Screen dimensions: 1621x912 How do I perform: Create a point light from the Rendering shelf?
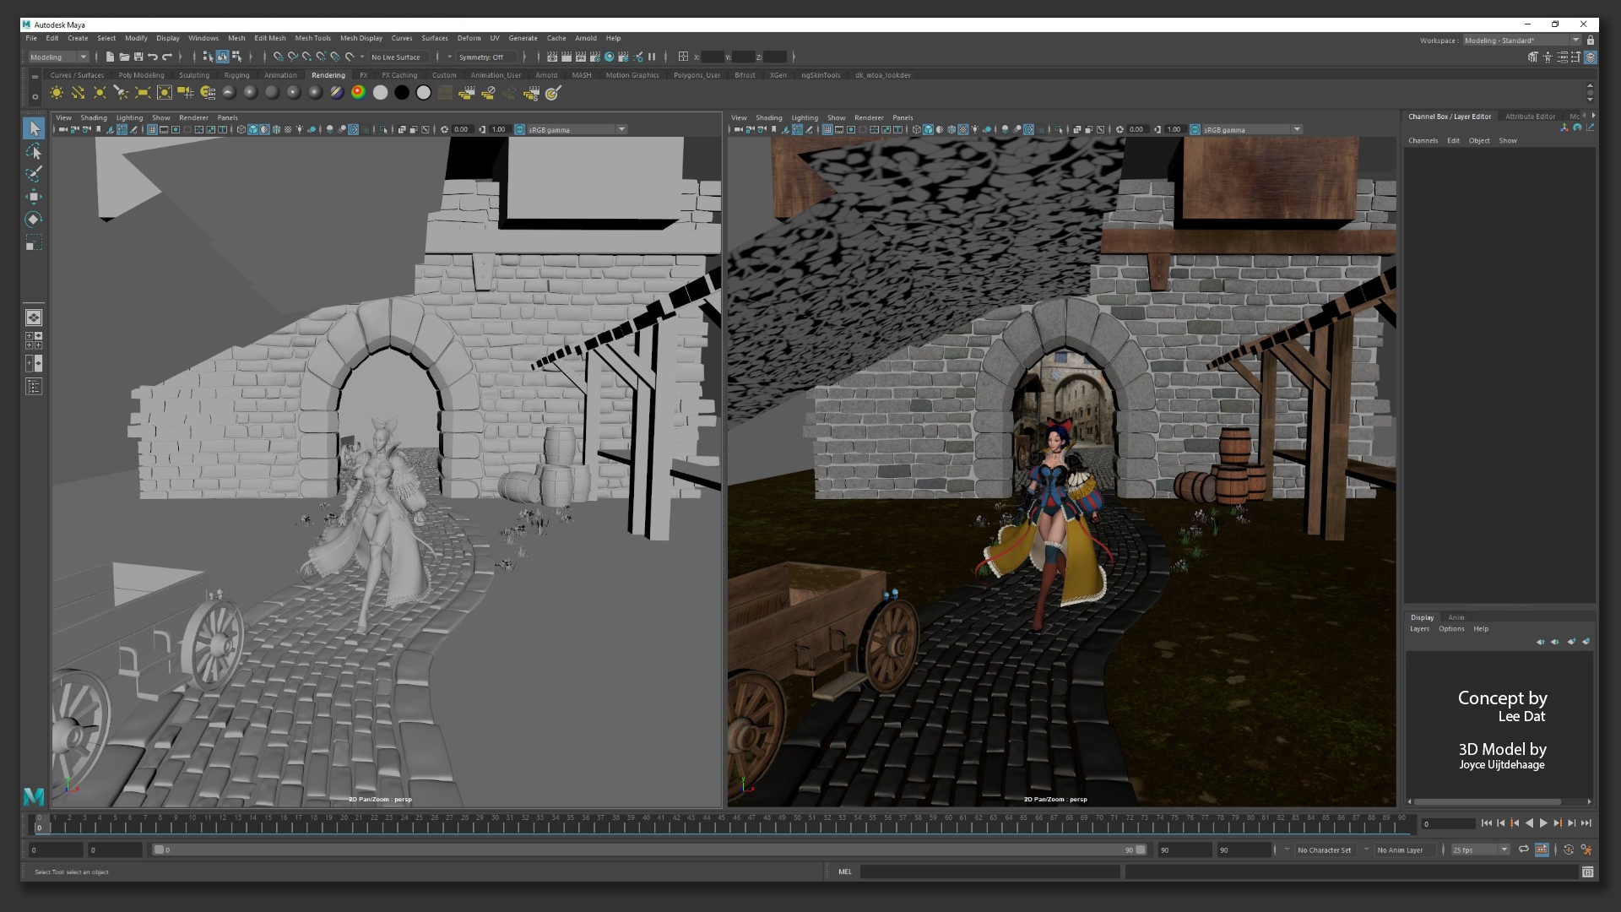tap(100, 93)
